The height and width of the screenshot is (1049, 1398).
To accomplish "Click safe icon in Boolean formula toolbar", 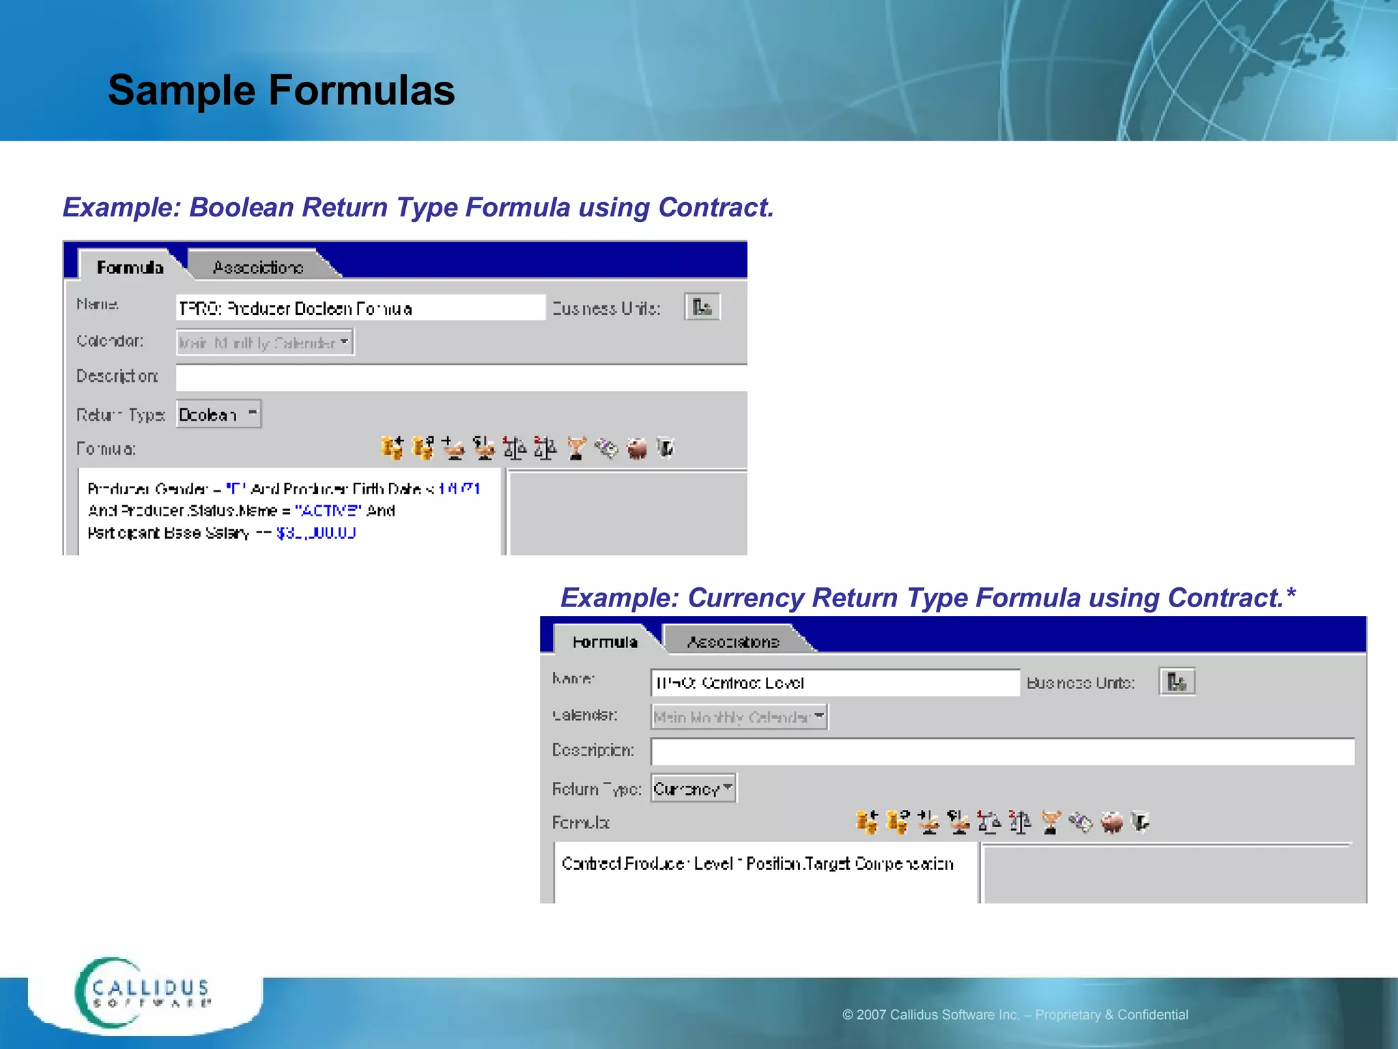I will (x=666, y=448).
